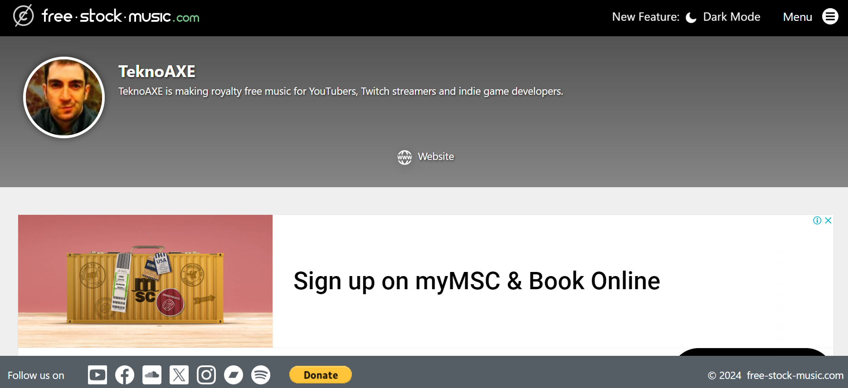Click the artist description about royalty free music

[341, 92]
